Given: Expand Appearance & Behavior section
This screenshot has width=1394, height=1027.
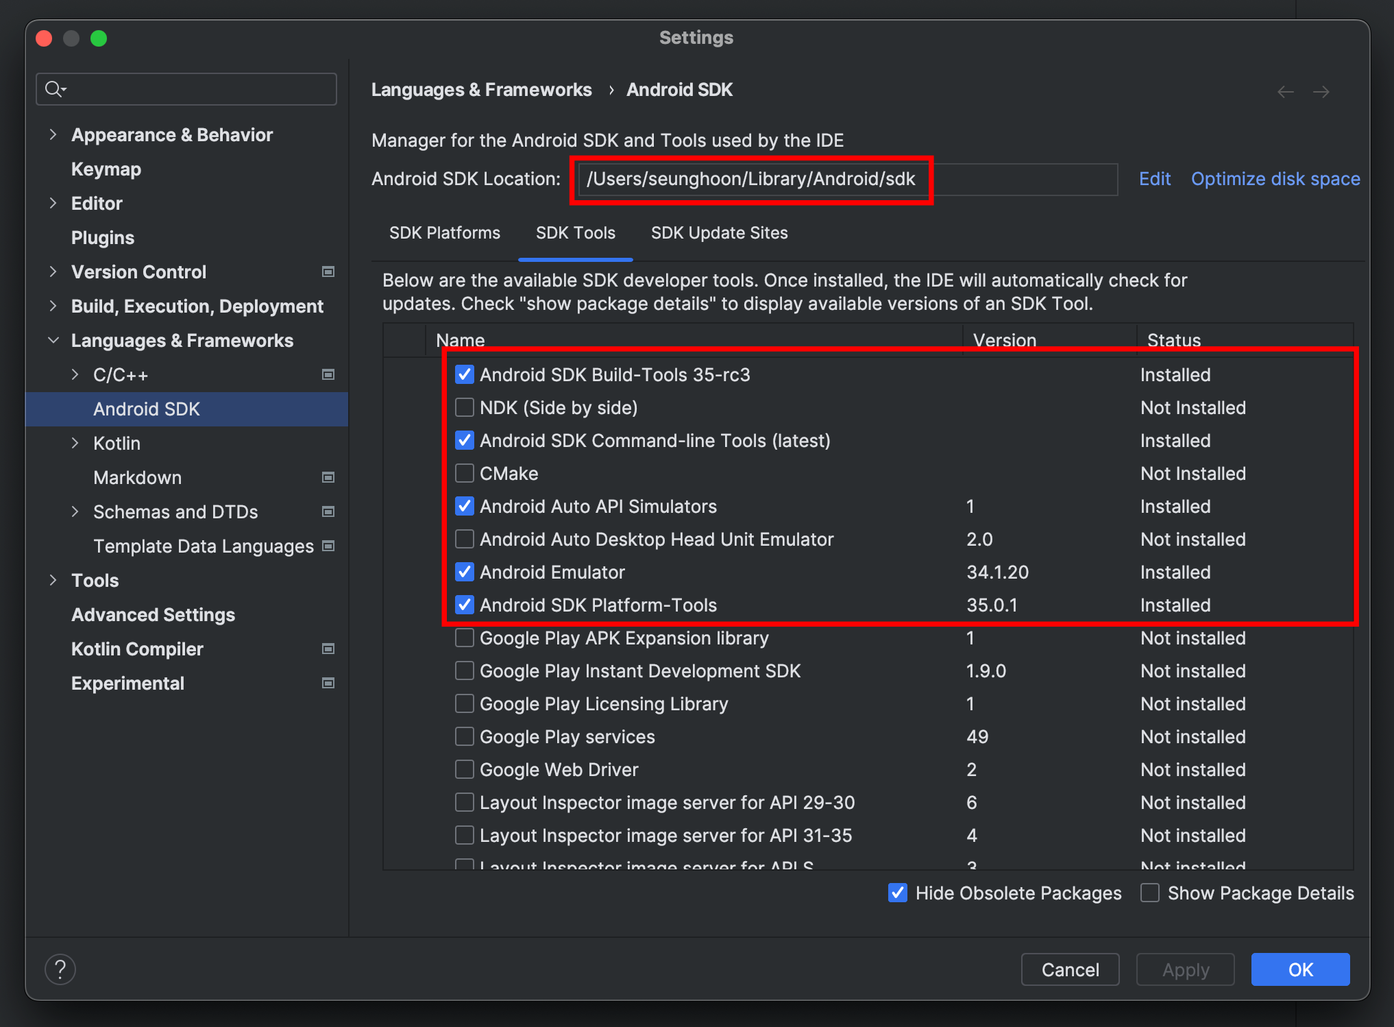Looking at the screenshot, I should tap(53, 135).
